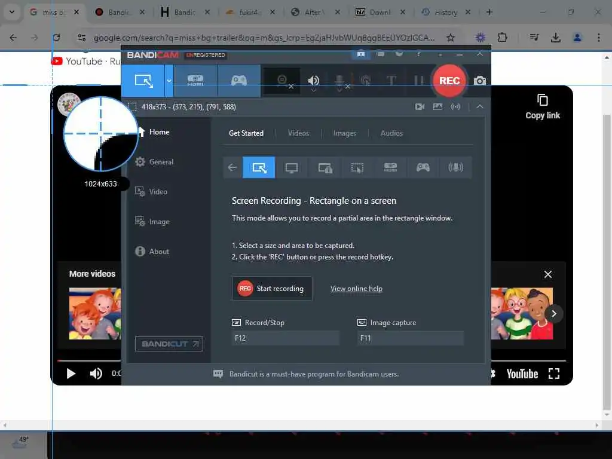Switch to the Videos tab
612x459 pixels.
point(298,133)
